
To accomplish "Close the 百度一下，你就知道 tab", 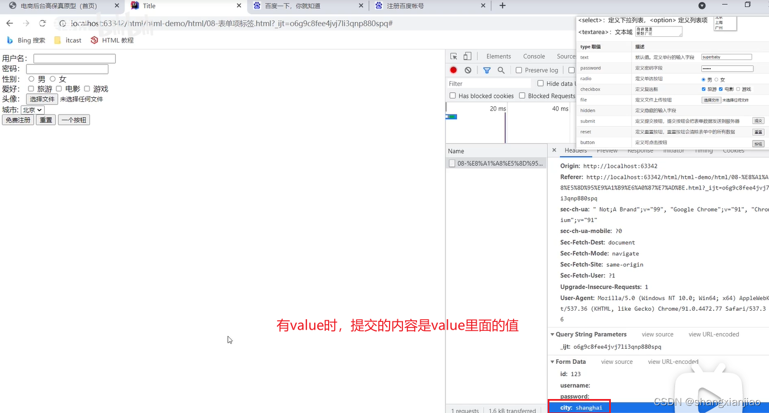I will 361,6.
